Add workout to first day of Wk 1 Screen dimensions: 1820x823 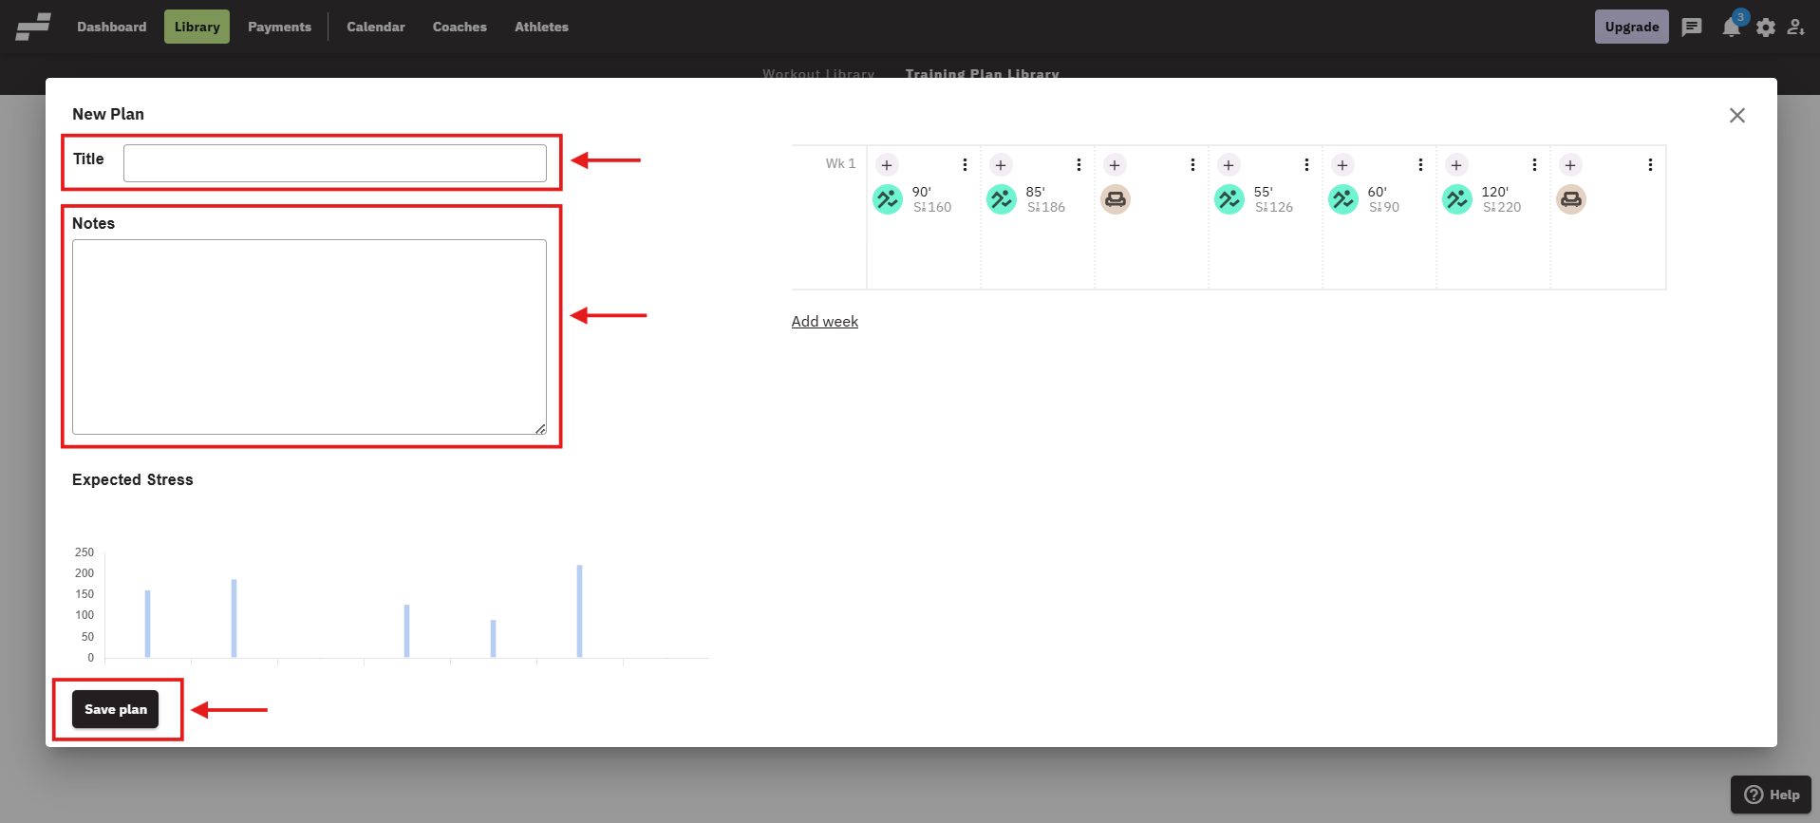tap(887, 165)
